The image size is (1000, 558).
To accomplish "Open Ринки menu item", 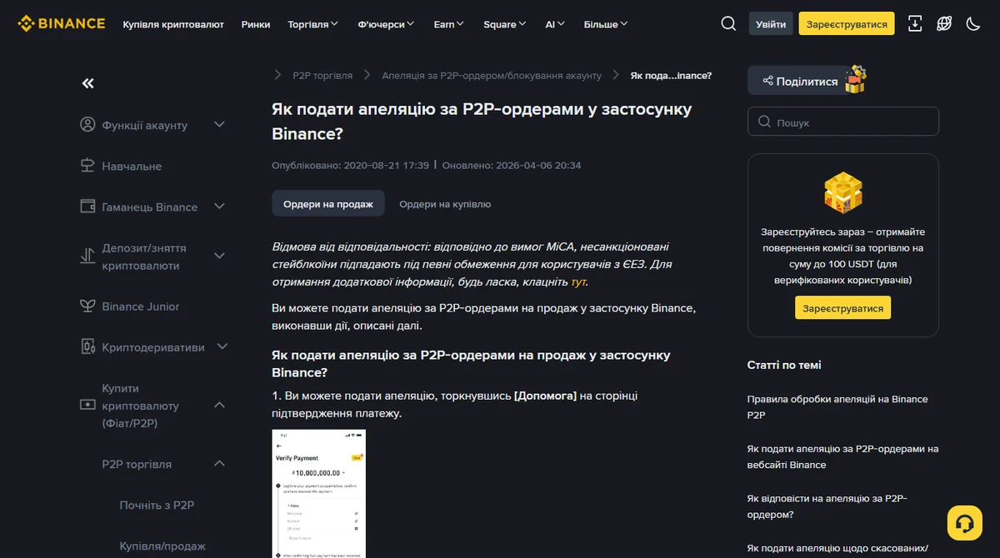I will (256, 24).
